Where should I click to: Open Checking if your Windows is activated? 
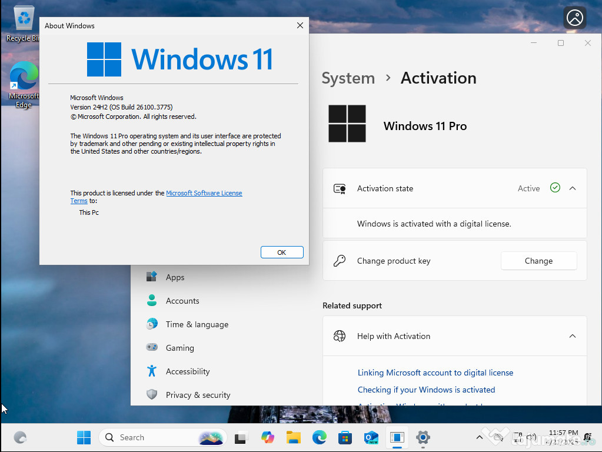(426, 390)
